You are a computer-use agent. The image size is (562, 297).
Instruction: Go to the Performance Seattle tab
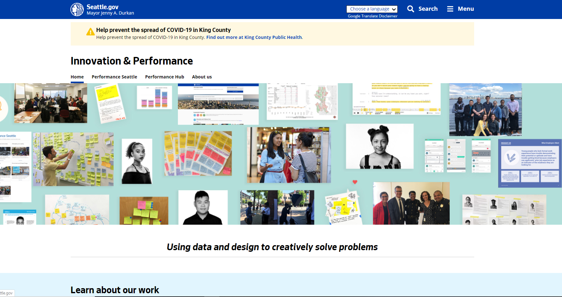pos(114,77)
